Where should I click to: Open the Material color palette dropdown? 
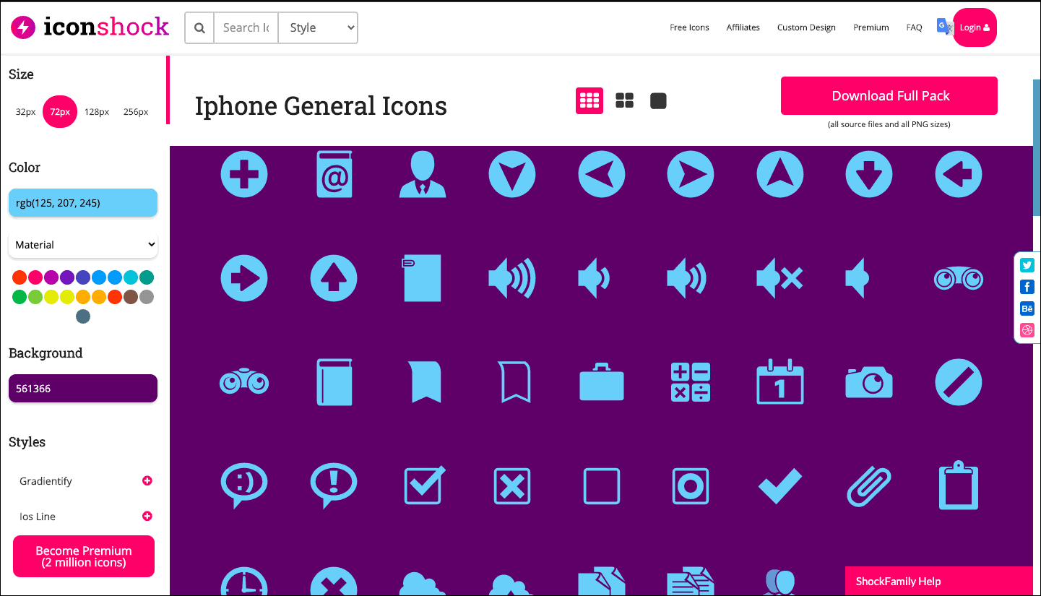(x=82, y=244)
